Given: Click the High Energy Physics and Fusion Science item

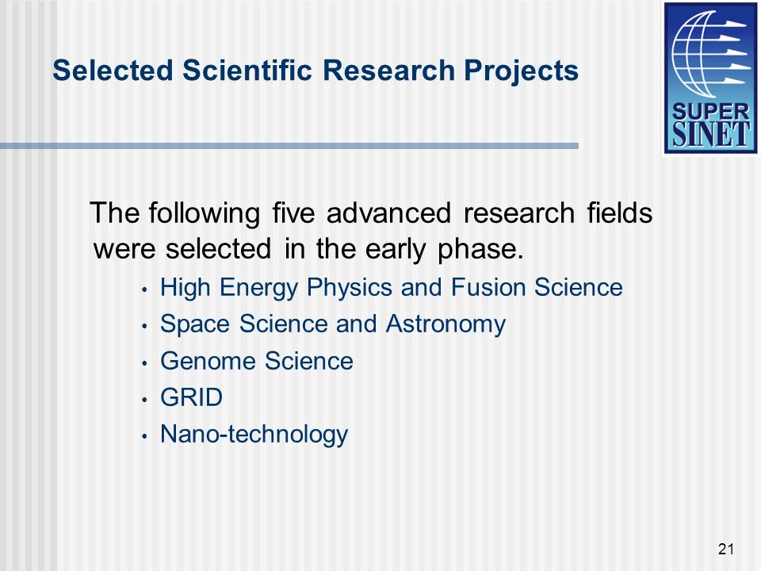Looking at the screenshot, I should [391, 287].
